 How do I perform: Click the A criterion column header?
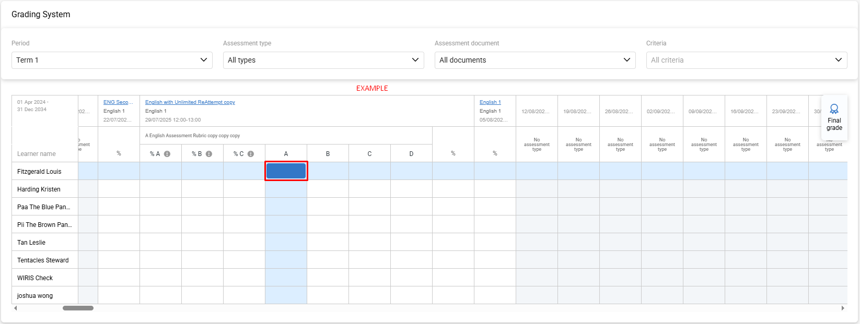[286, 154]
